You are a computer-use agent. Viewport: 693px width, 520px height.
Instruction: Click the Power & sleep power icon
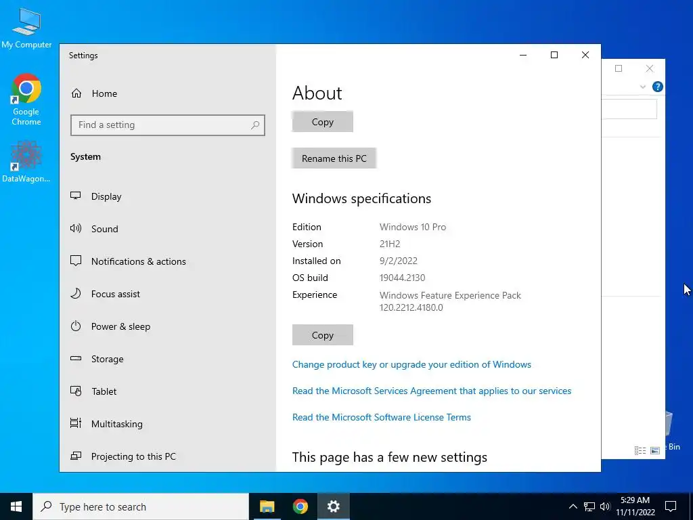76,326
